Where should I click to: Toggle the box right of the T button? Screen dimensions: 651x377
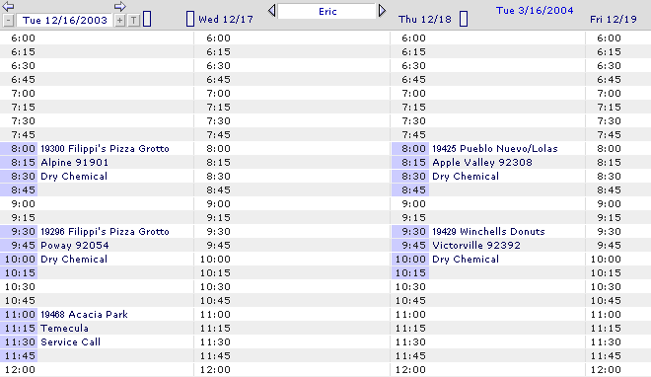pos(147,19)
